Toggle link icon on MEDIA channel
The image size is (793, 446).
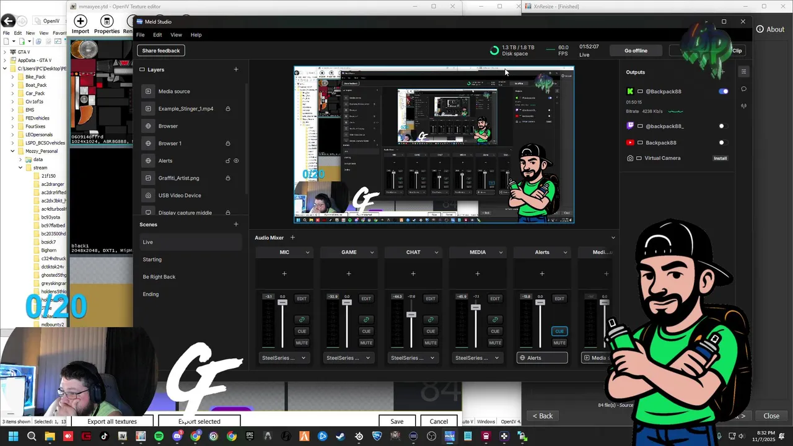pos(495,320)
